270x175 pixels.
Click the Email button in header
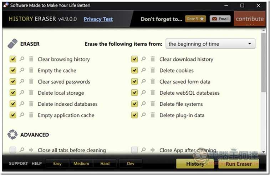(220, 19)
